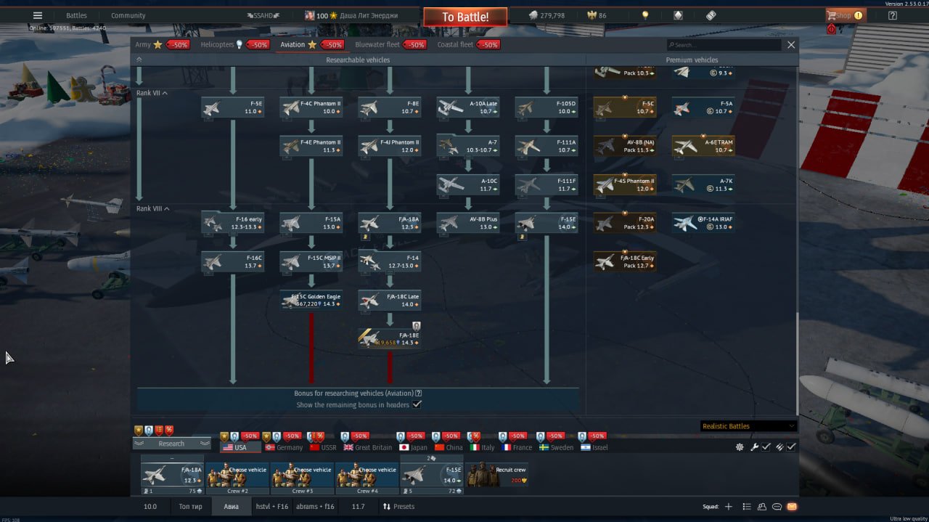Open the mail envelope icon
The height and width of the screenshot is (522, 929).
[792, 507]
